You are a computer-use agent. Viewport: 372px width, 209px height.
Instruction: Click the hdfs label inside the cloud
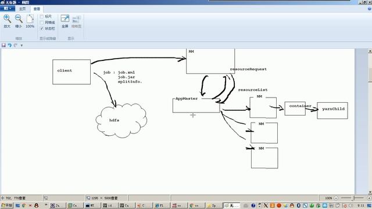pyautogui.click(x=114, y=120)
